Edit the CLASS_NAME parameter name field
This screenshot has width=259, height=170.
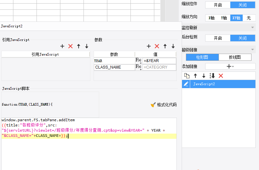point(114,67)
